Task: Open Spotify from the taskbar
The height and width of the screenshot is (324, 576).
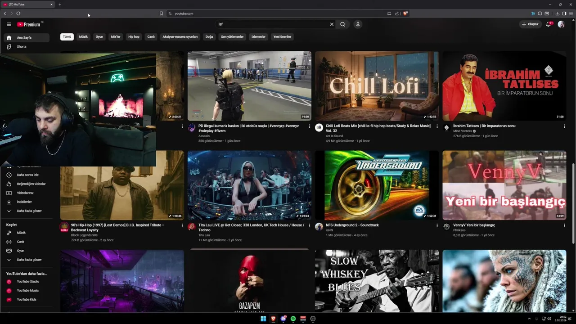Action: (293, 319)
